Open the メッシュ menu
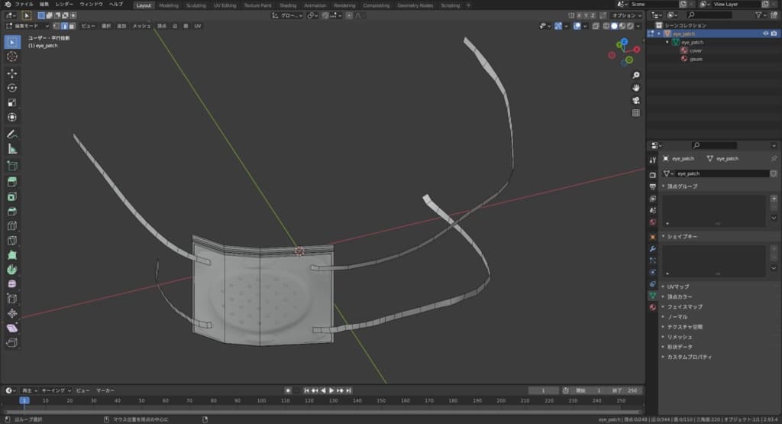 pos(141,26)
